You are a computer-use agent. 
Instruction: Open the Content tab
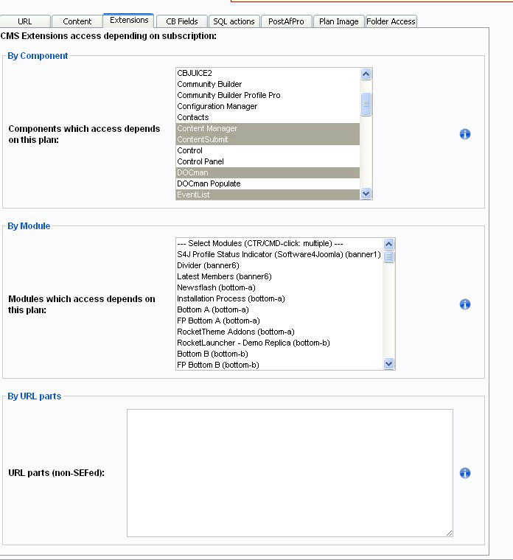coord(77,21)
